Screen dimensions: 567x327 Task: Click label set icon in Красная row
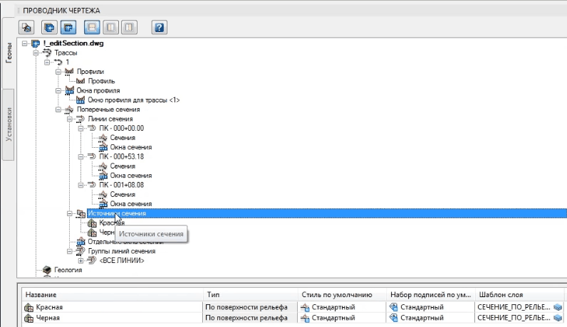(x=393, y=307)
